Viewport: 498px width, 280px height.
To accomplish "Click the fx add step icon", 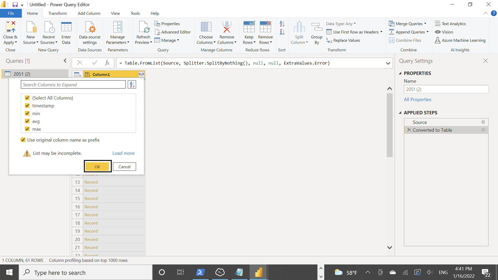I will click(x=107, y=63).
